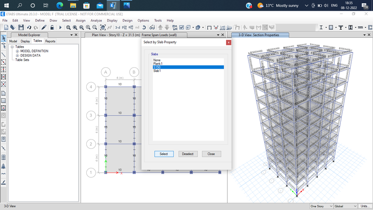
Task: Save the model with the floppy disk icon
Action: point(21,28)
